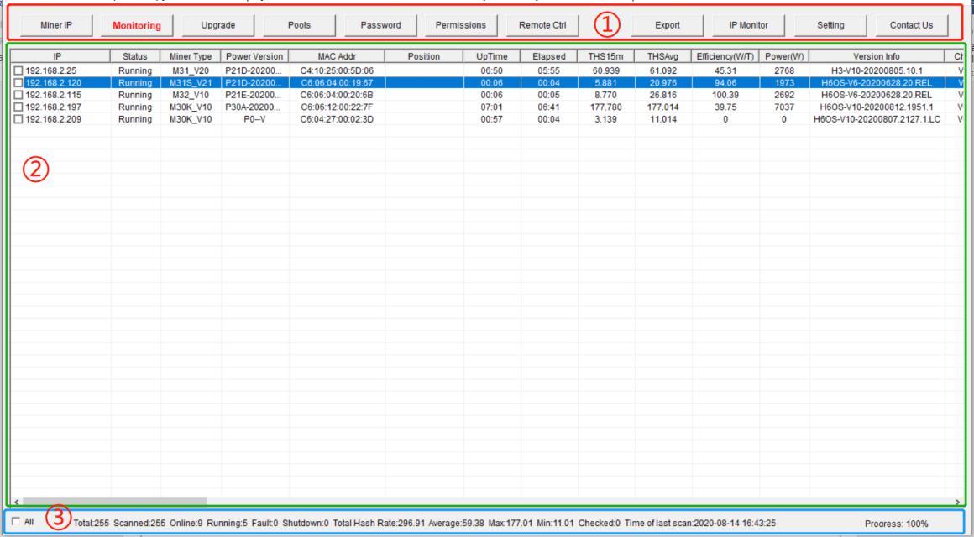Click the Export button
The height and width of the screenshot is (537, 974).
coord(668,25)
